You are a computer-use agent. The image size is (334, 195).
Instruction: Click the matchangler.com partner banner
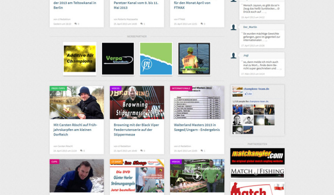[x=257, y=156]
